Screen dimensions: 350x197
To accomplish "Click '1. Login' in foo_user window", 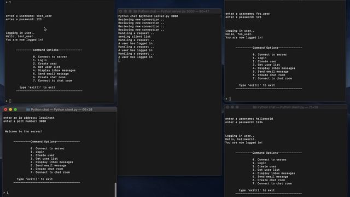I will [x=260, y=58].
